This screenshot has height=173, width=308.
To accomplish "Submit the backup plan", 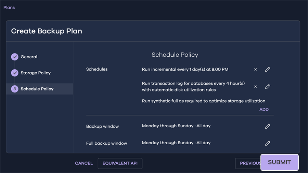I will point(279,162).
